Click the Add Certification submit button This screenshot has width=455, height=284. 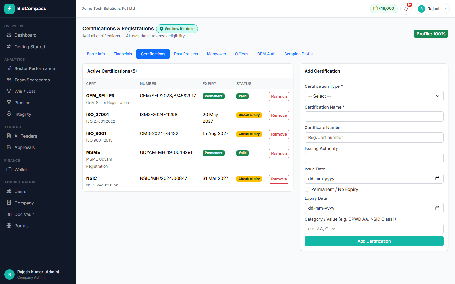coord(374,241)
